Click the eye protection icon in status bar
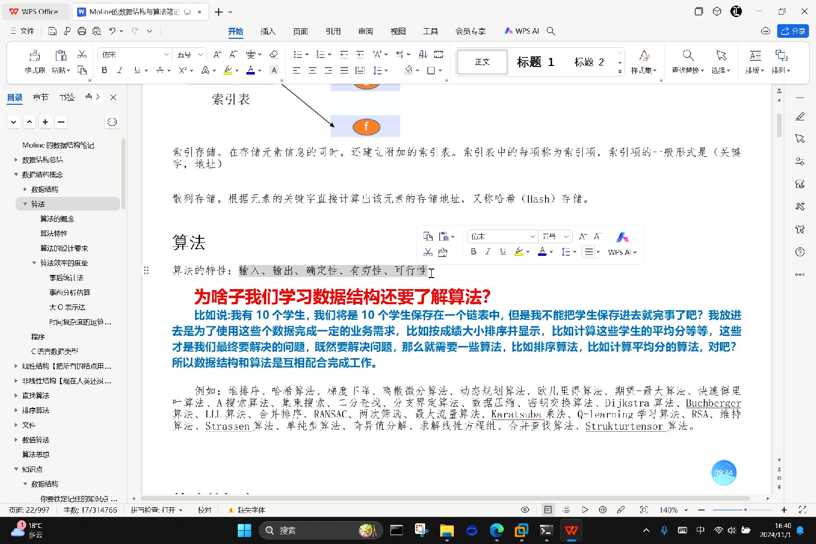This screenshot has width=816, height=544. click(525, 510)
